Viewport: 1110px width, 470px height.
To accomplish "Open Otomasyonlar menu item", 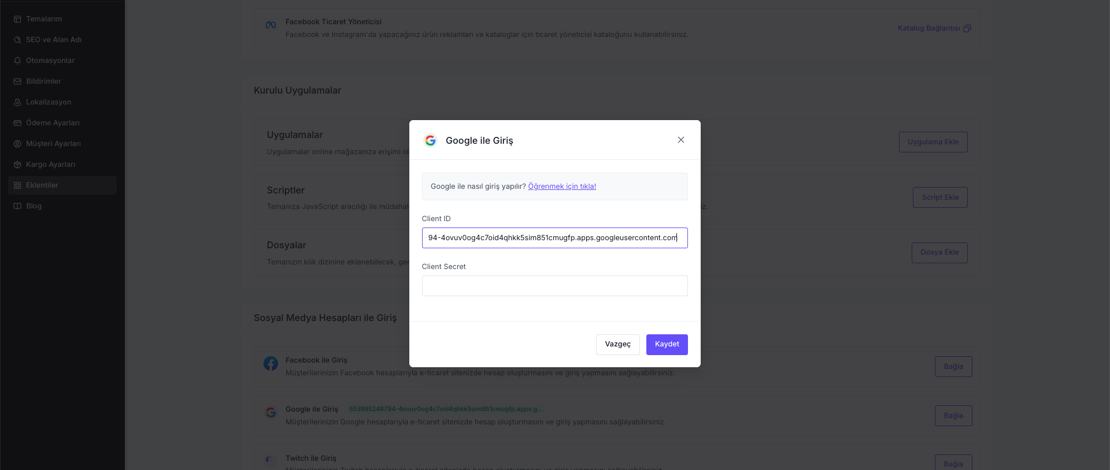I will pyautogui.click(x=62, y=61).
